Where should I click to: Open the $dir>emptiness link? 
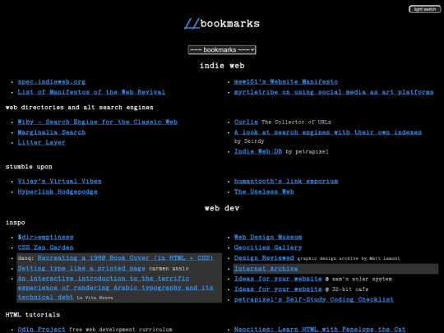tap(45, 238)
